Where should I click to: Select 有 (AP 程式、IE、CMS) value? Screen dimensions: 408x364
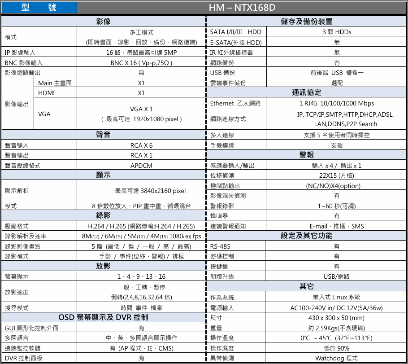click(141, 348)
